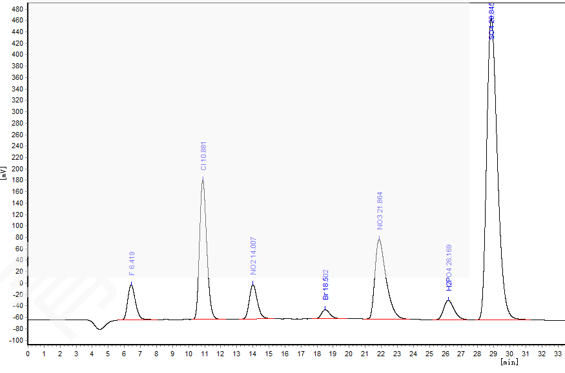Select the red baseline under the bromide peak

pyautogui.click(x=326, y=318)
